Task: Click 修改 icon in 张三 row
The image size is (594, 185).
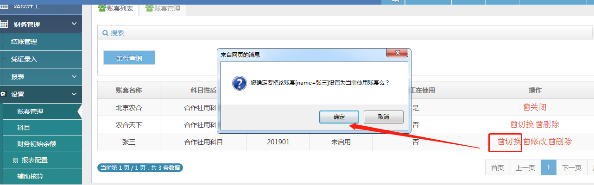Action: [526, 142]
